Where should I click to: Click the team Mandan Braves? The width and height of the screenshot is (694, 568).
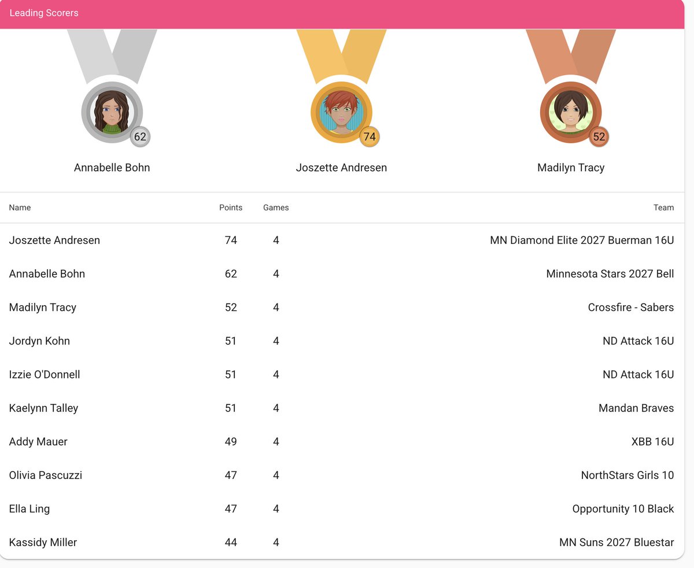(x=636, y=408)
